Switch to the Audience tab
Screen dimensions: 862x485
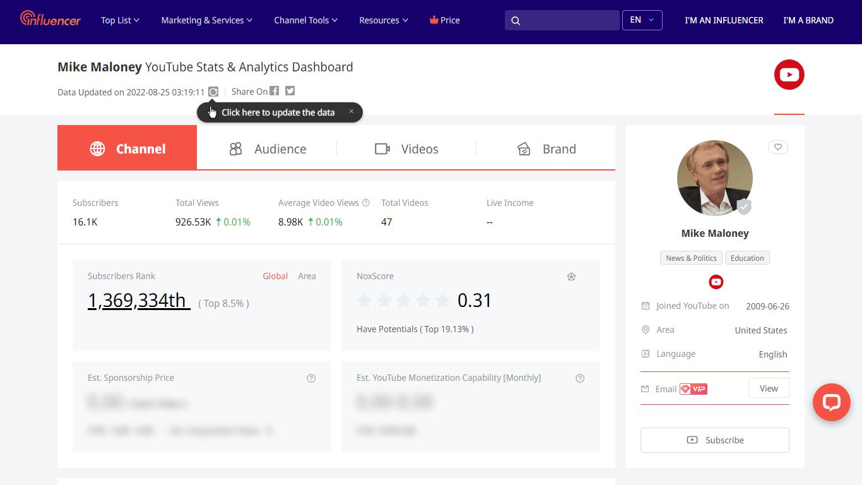tap(267, 149)
